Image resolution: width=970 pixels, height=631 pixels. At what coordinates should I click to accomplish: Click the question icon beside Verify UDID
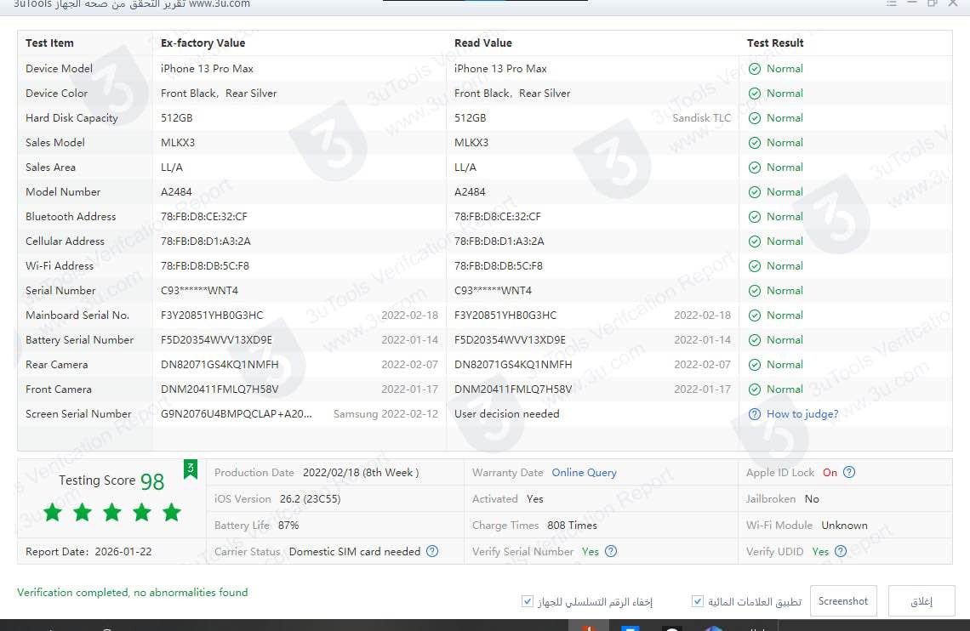840,551
